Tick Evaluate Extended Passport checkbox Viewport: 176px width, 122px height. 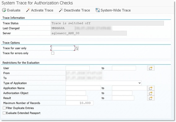[x=4, y=113]
